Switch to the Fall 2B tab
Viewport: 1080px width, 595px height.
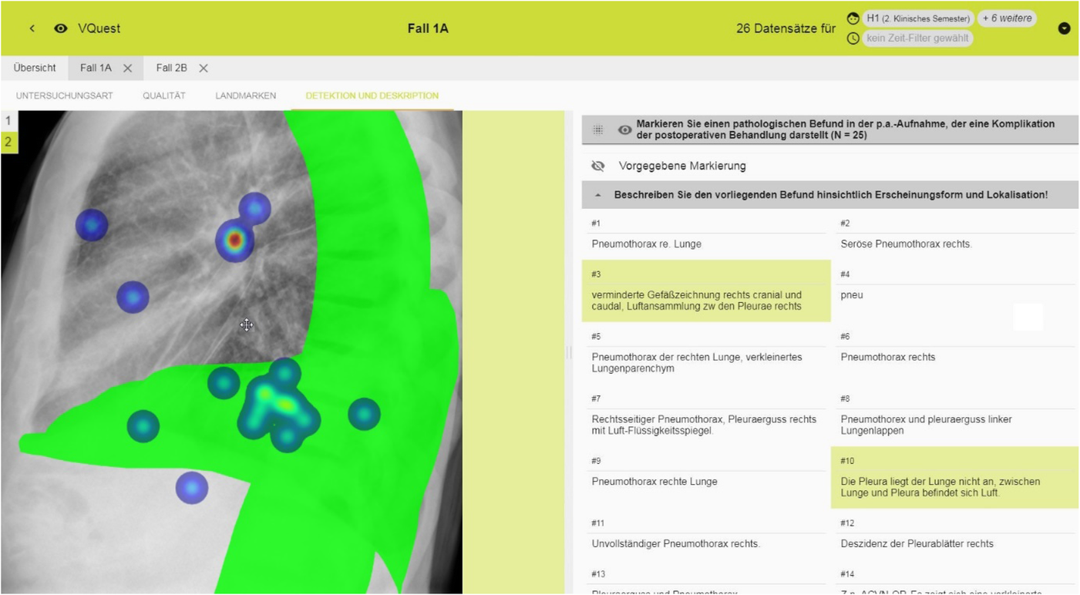171,68
